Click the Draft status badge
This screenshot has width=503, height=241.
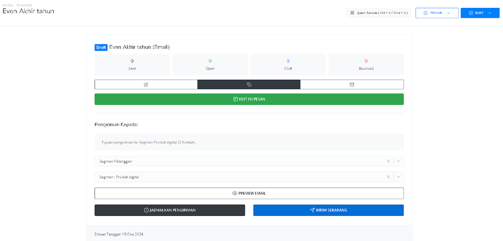click(x=101, y=47)
